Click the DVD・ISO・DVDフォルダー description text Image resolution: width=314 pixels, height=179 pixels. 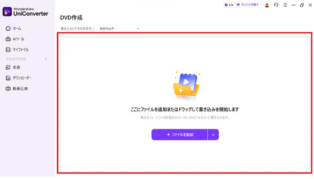185,117
